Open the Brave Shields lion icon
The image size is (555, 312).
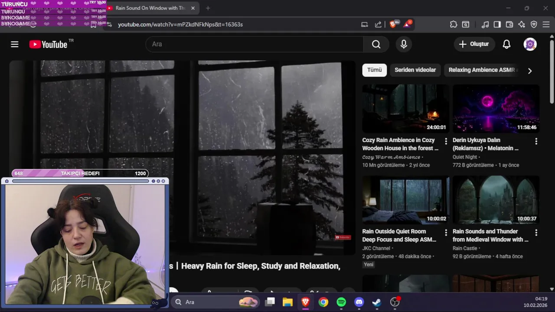pos(393,24)
